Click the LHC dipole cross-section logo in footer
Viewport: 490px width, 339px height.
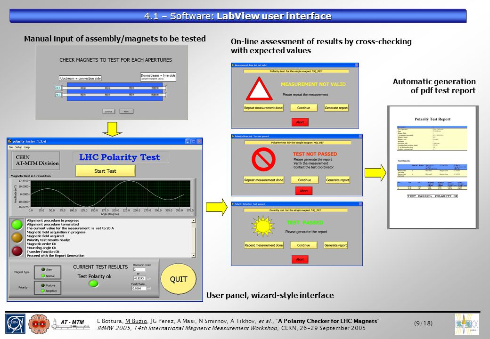pos(39,324)
